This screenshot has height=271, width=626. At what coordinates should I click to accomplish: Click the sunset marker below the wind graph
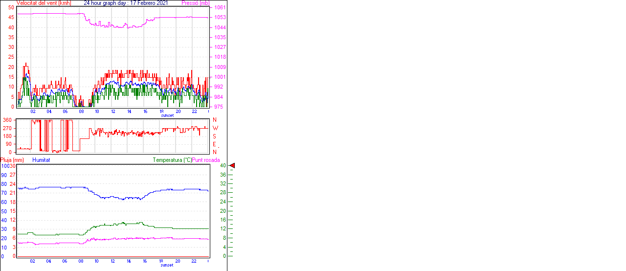[167, 115]
